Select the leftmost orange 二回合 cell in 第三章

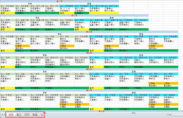click(22, 46)
